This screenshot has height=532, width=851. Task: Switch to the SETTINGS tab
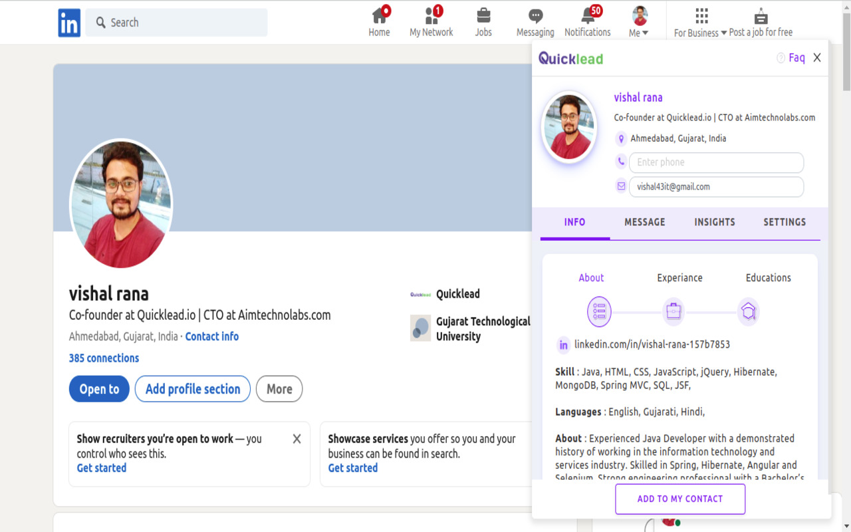pos(785,222)
